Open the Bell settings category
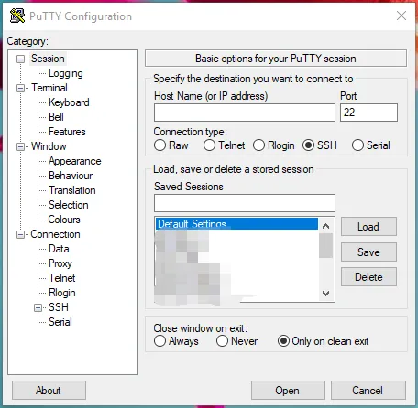The image size is (418, 408). 56,117
